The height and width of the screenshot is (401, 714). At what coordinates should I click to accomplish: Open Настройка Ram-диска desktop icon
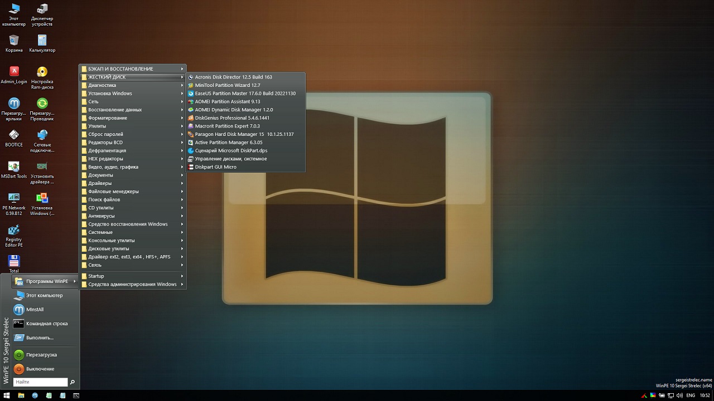[x=42, y=72]
